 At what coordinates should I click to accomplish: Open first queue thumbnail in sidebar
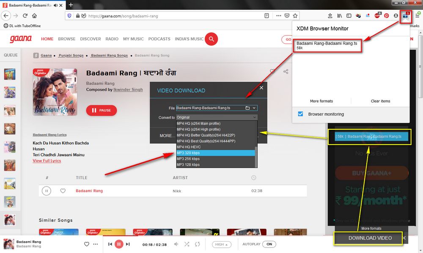pos(10,74)
